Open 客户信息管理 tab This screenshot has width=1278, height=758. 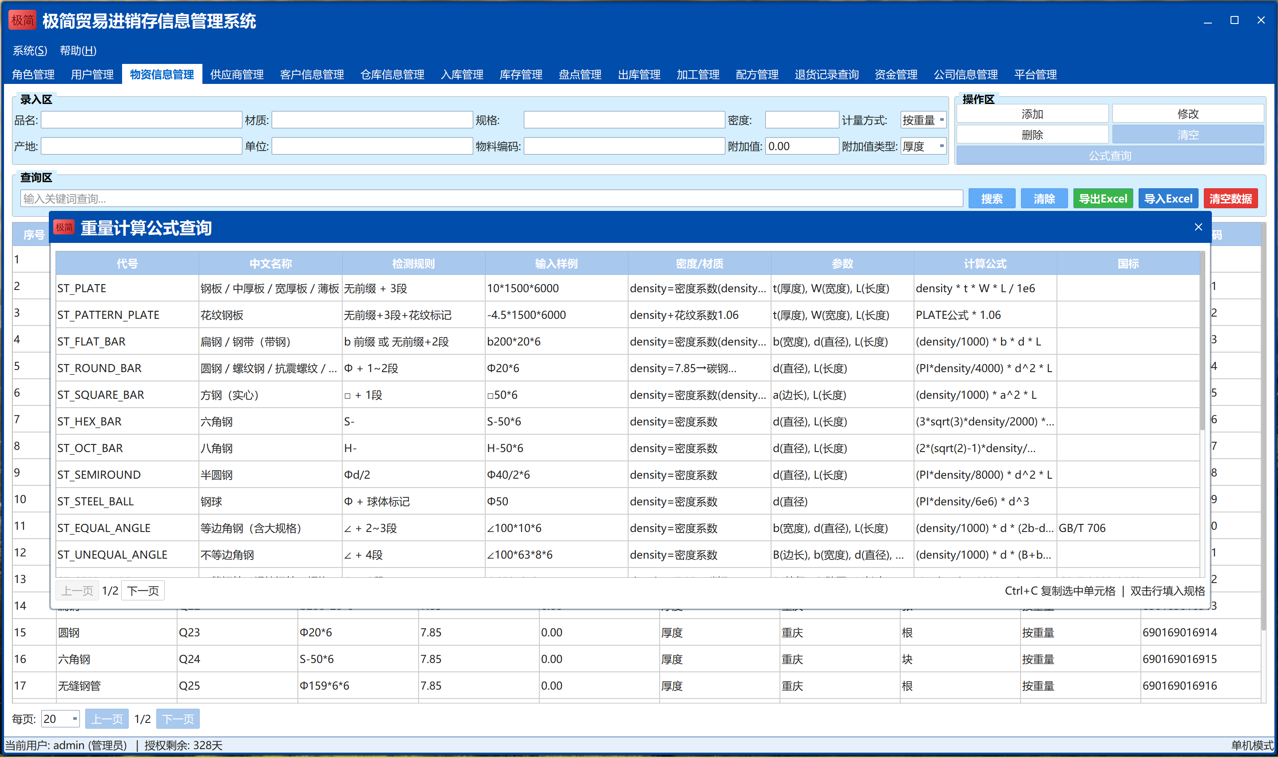pyautogui.click(x=312, y=75)
